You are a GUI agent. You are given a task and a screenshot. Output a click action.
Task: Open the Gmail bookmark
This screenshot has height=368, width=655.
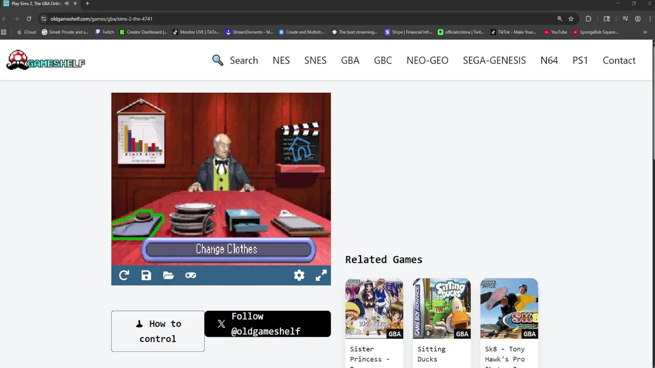(65, 32)
